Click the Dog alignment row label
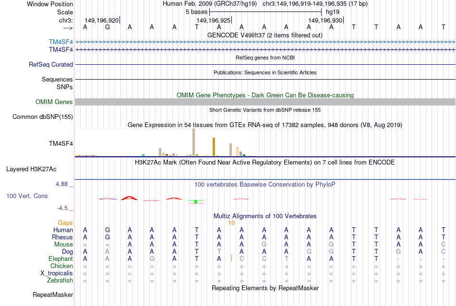Viewport: 456px width, 306px height. coord(67,252)
